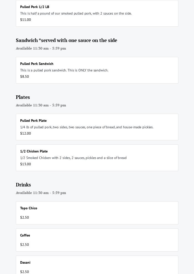This screenshot has height=274, width=194.
Task: Add Topo Chico drink to order
Action: click(97, 213)
